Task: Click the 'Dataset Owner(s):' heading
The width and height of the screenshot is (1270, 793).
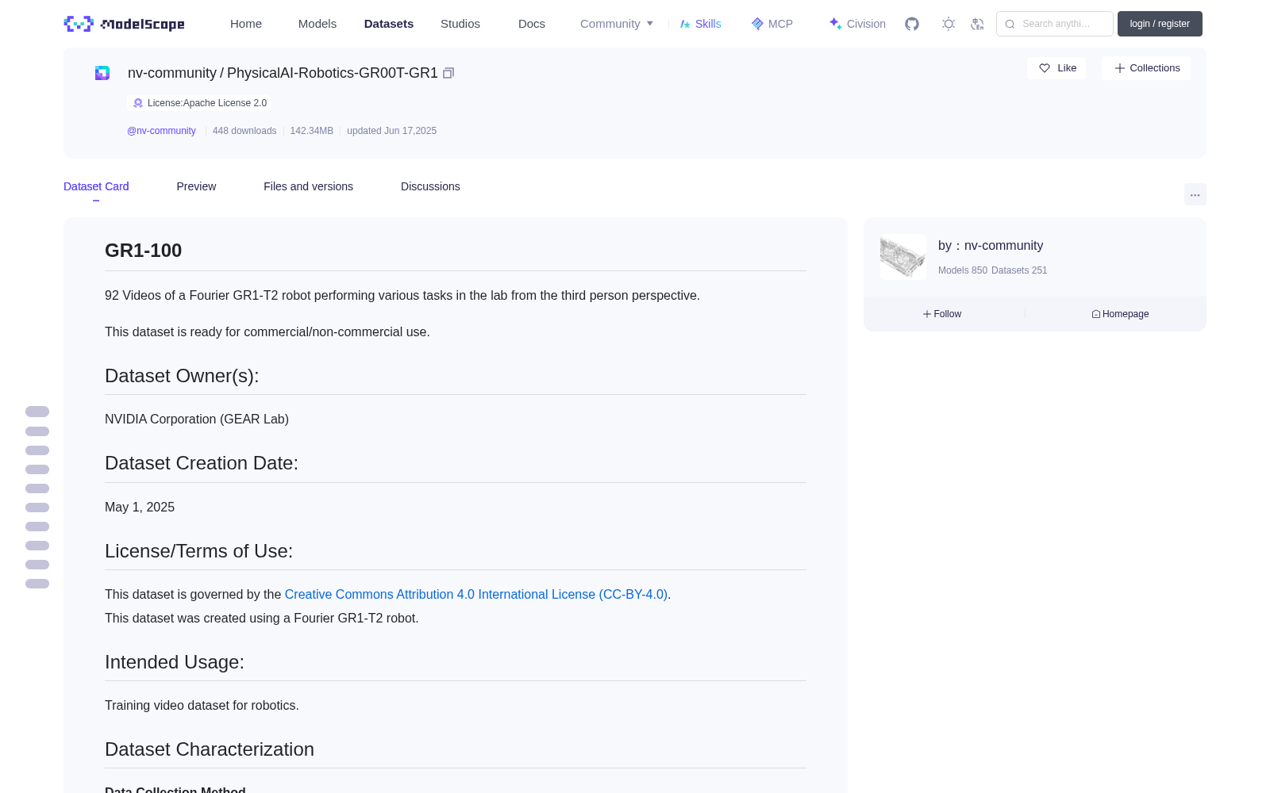Action: click(x=182, y=376)
